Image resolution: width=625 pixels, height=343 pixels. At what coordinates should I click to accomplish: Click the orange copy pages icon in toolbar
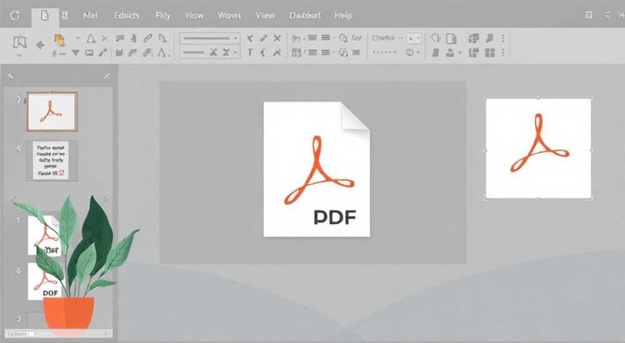(59, 39)
